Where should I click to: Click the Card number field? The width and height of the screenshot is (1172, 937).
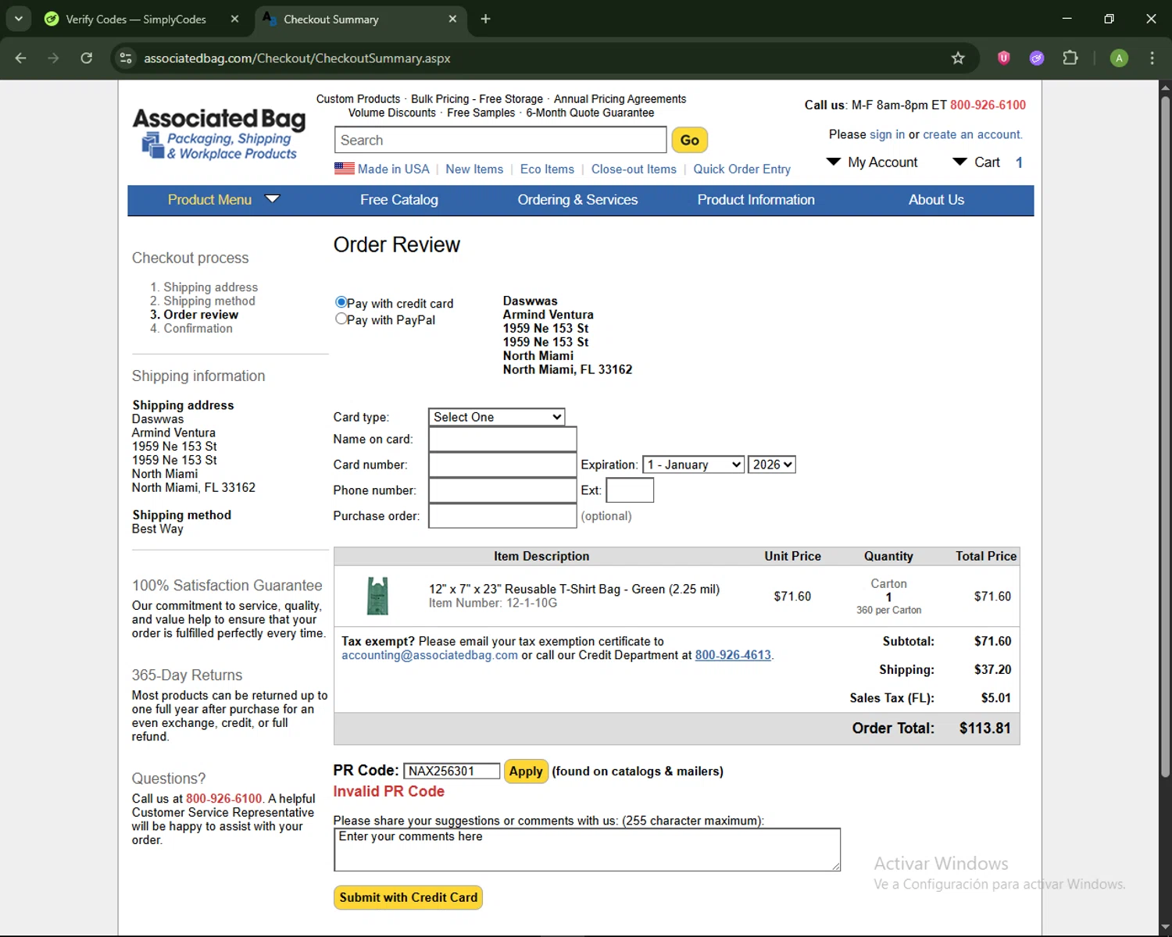[502, 465]
